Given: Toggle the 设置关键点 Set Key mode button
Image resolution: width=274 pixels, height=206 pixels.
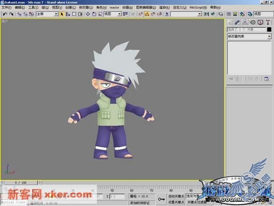Looking at the screenshot, I should pyautogui.click(x=176, y=202).
